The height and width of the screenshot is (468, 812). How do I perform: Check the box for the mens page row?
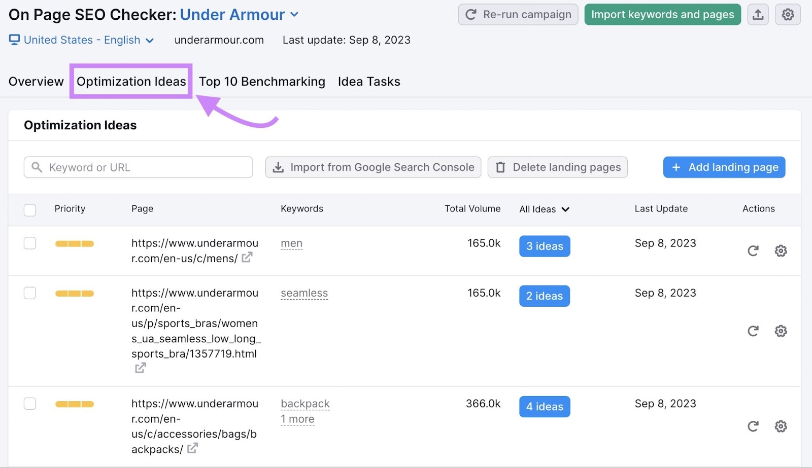coord(30,243)
